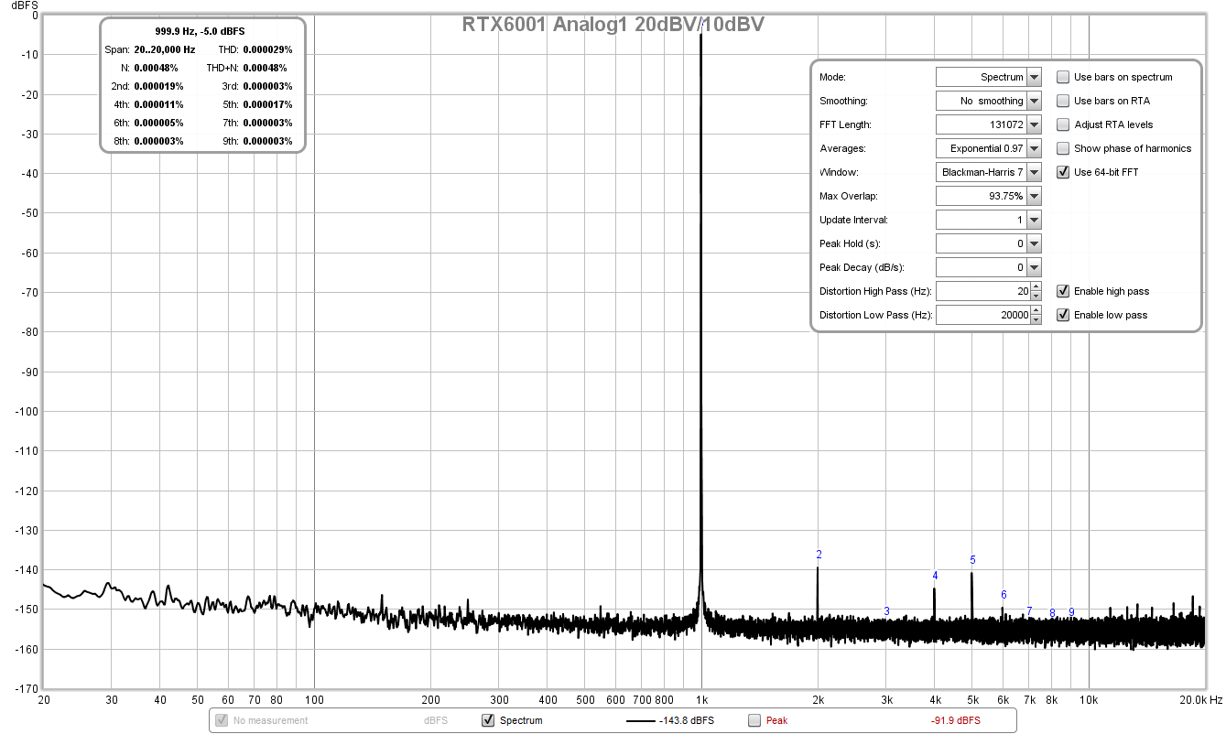Click the 3rd harmonic marker label
The height and width of the screenshot is (734, 1226).
(x=886, y=611)
